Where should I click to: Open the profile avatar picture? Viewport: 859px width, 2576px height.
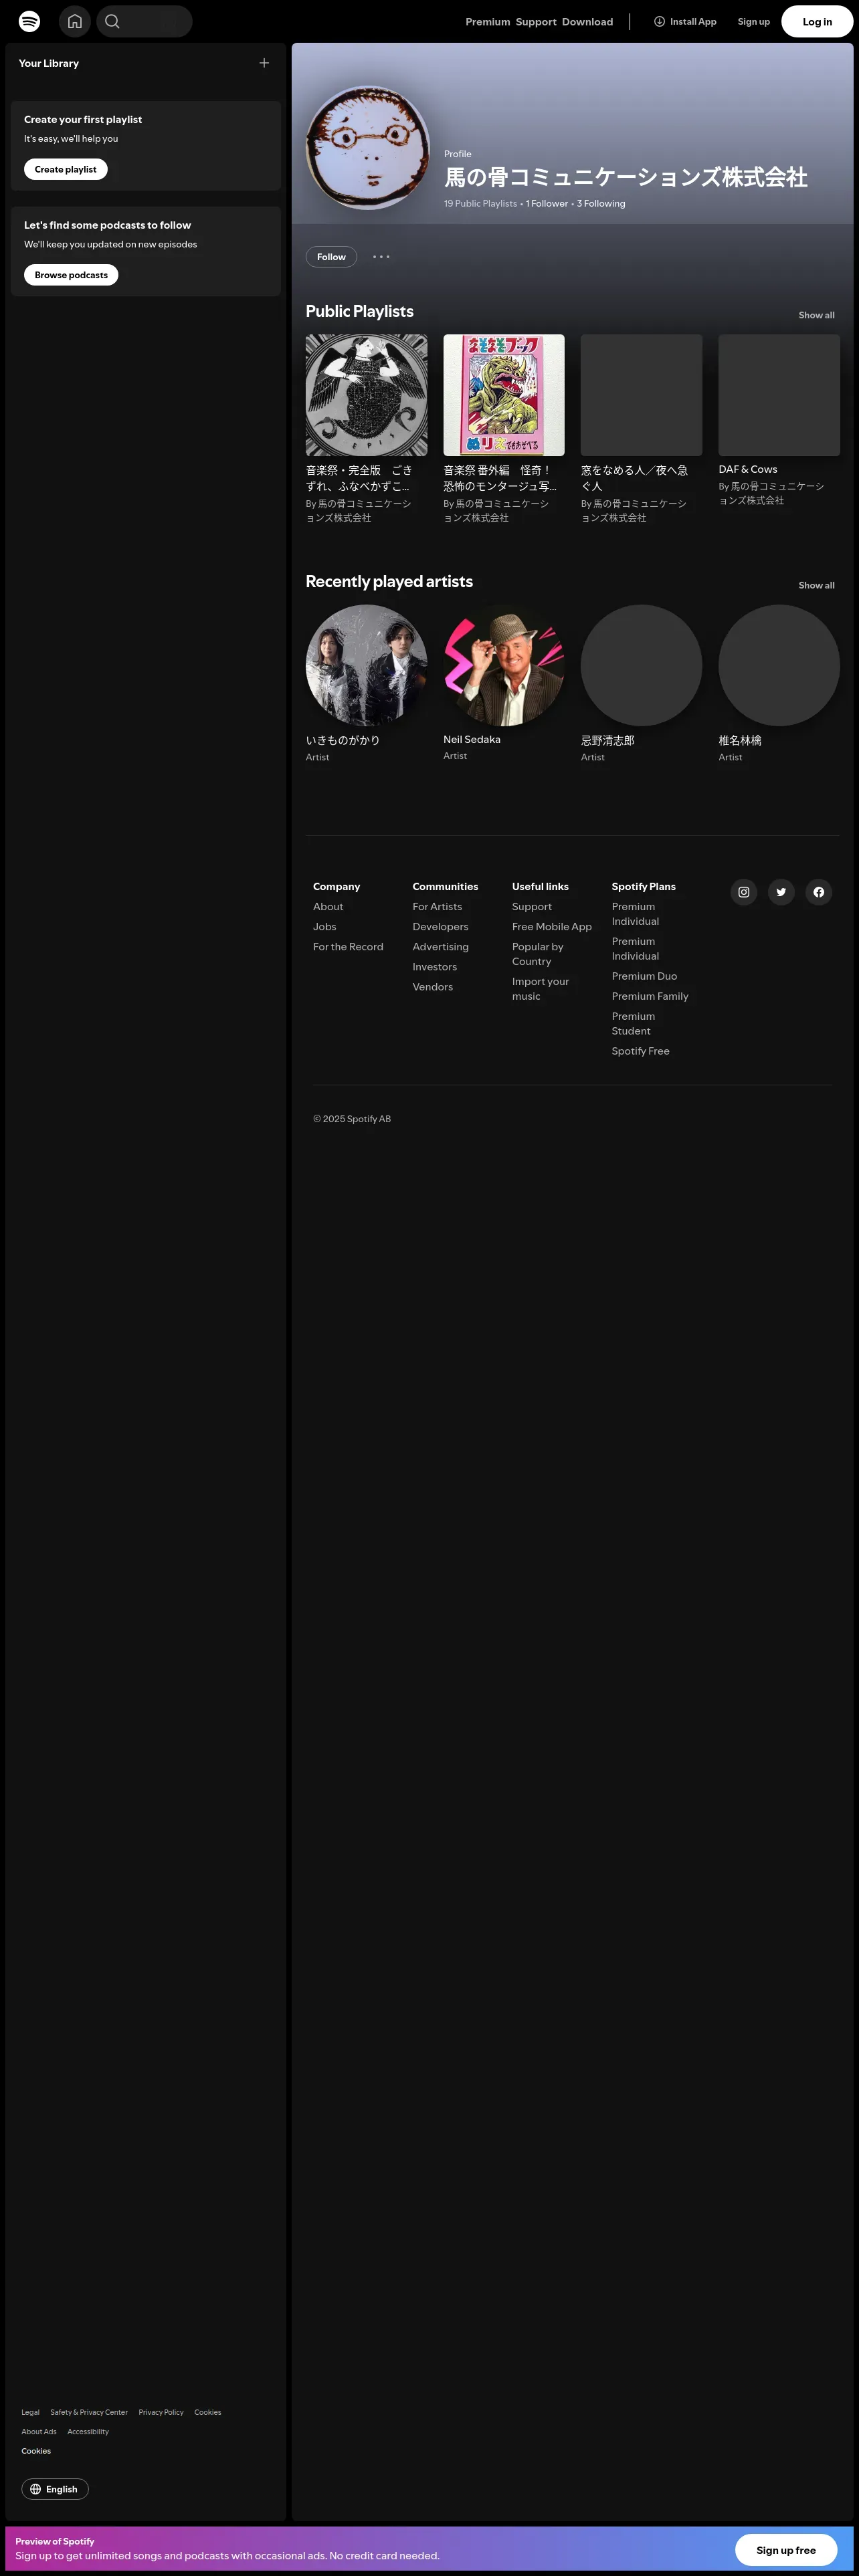click(x=367, y=147)
